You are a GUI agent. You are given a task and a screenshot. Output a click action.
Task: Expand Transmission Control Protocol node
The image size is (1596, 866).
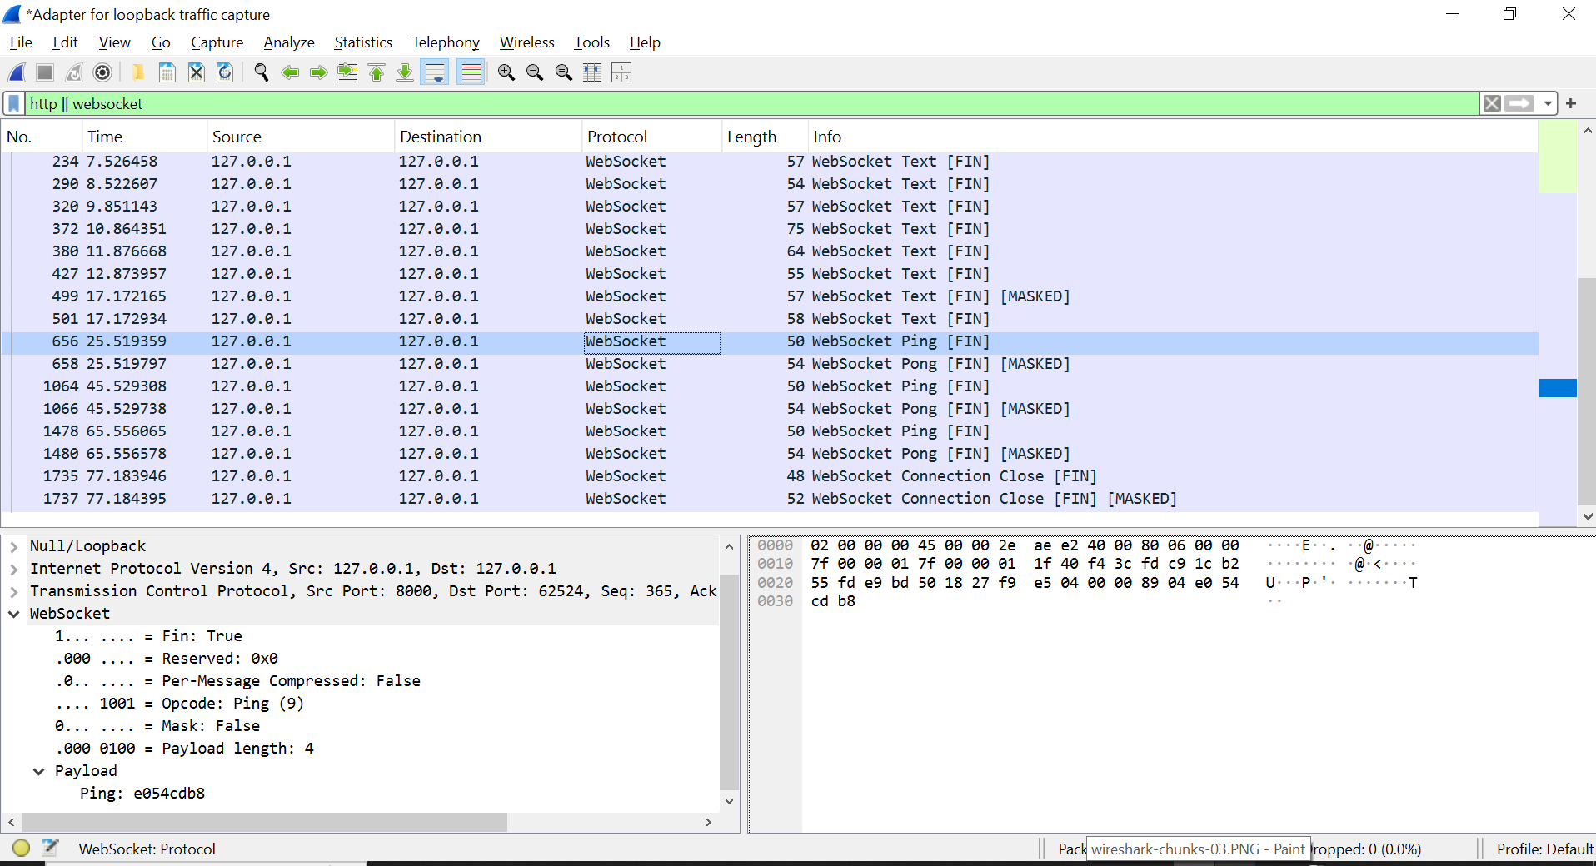(14, 591)
